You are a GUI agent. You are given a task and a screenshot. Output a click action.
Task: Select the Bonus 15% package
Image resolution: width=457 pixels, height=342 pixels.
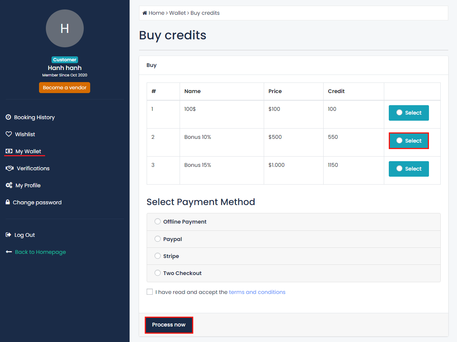tap(408, 169)
